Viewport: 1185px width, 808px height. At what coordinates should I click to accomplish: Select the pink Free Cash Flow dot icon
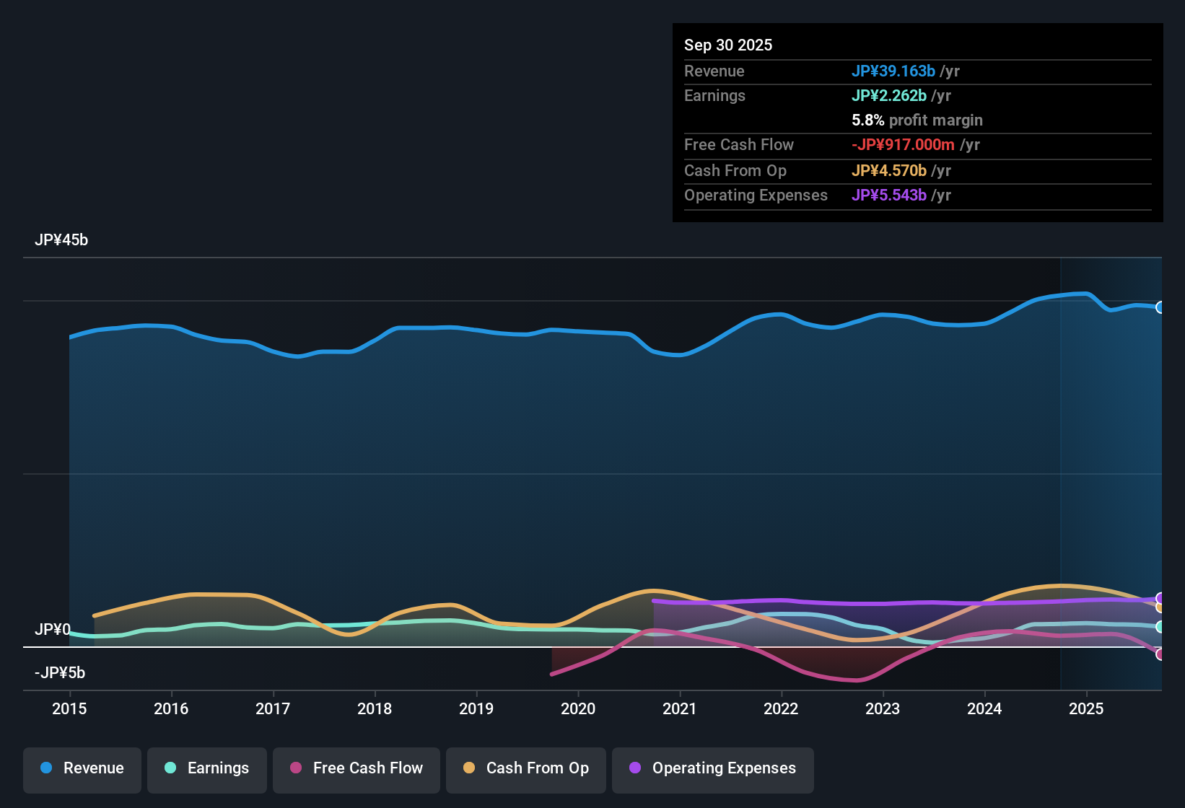pos(295,768)
